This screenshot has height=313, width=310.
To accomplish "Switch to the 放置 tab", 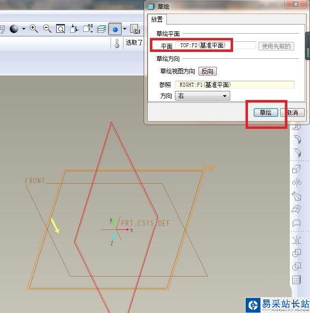I will 157,19.
